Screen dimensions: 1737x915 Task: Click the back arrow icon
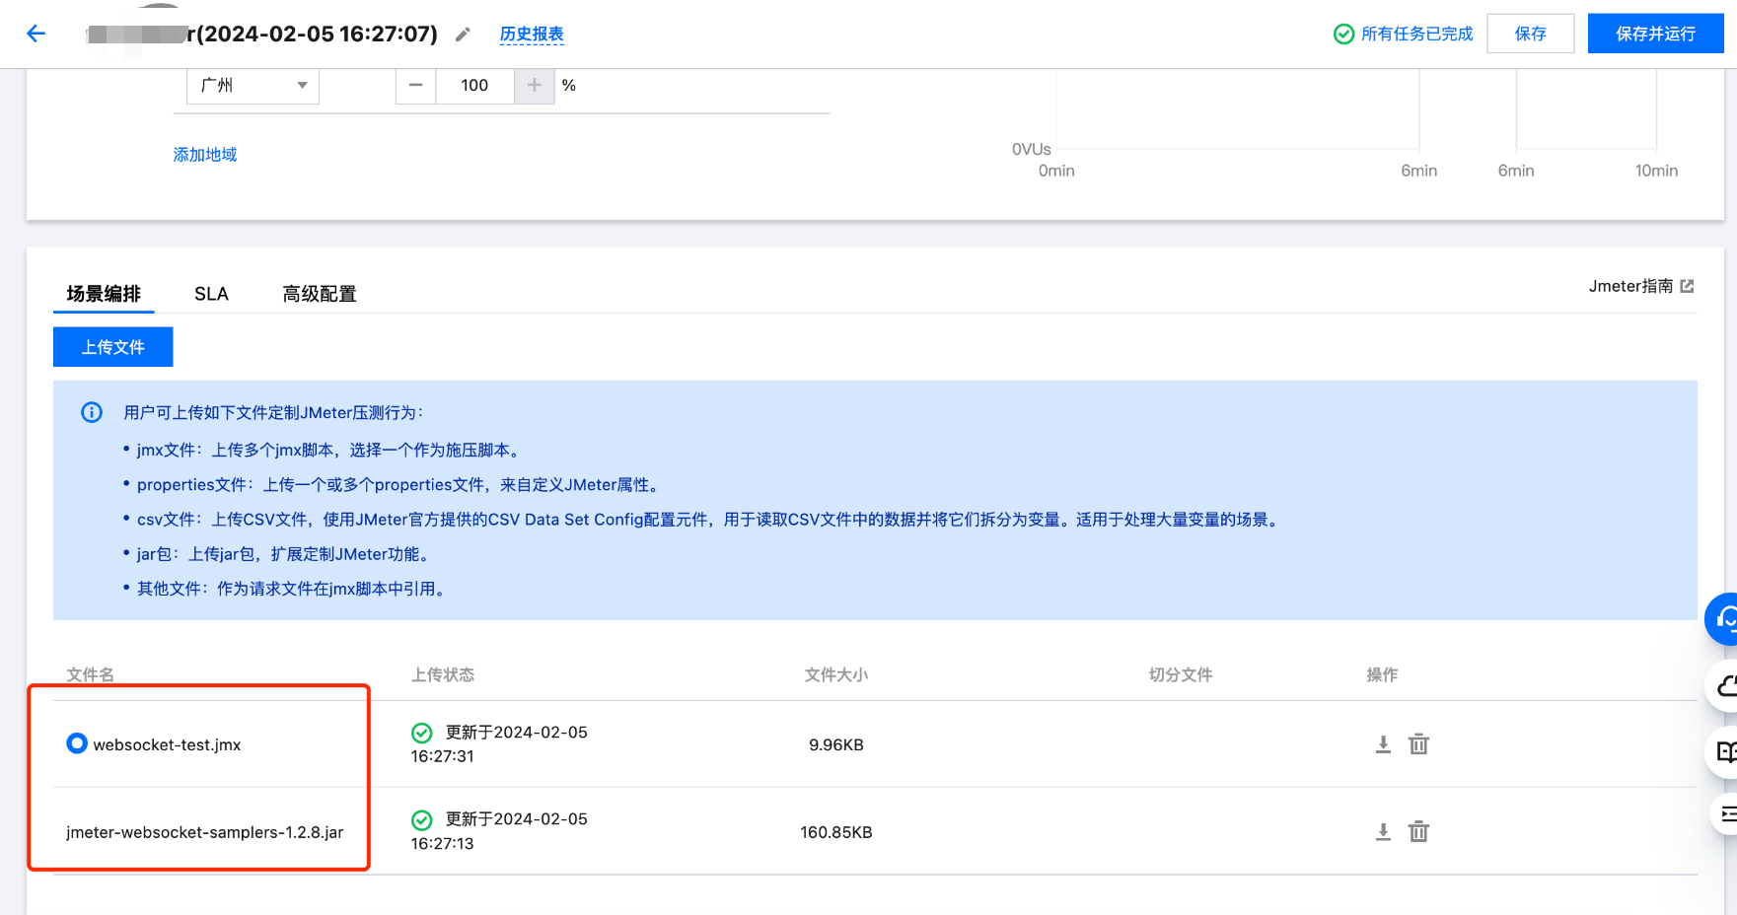36,34
